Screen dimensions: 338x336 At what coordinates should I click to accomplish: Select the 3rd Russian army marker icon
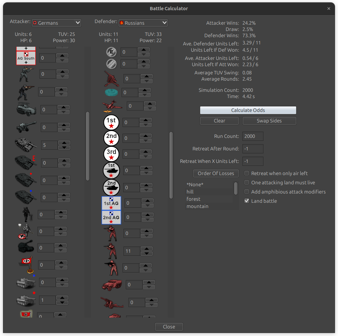[x=111, y=154]
